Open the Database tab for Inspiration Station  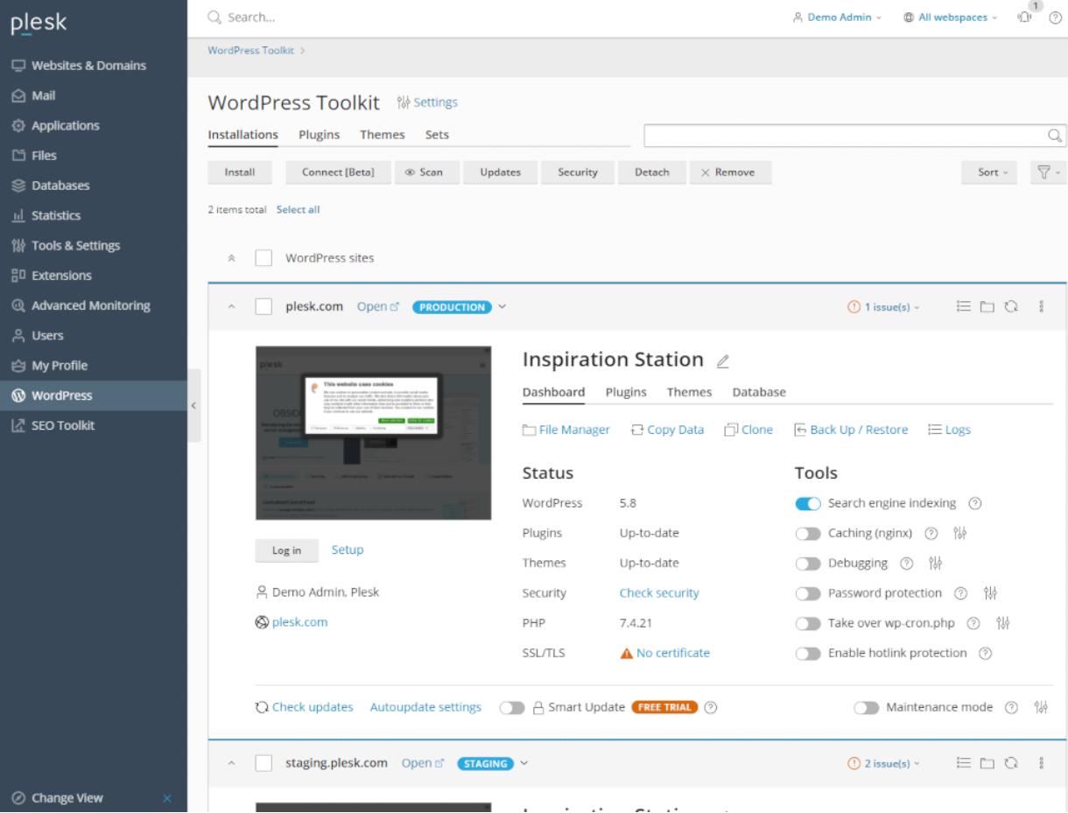tap(759, 392)
